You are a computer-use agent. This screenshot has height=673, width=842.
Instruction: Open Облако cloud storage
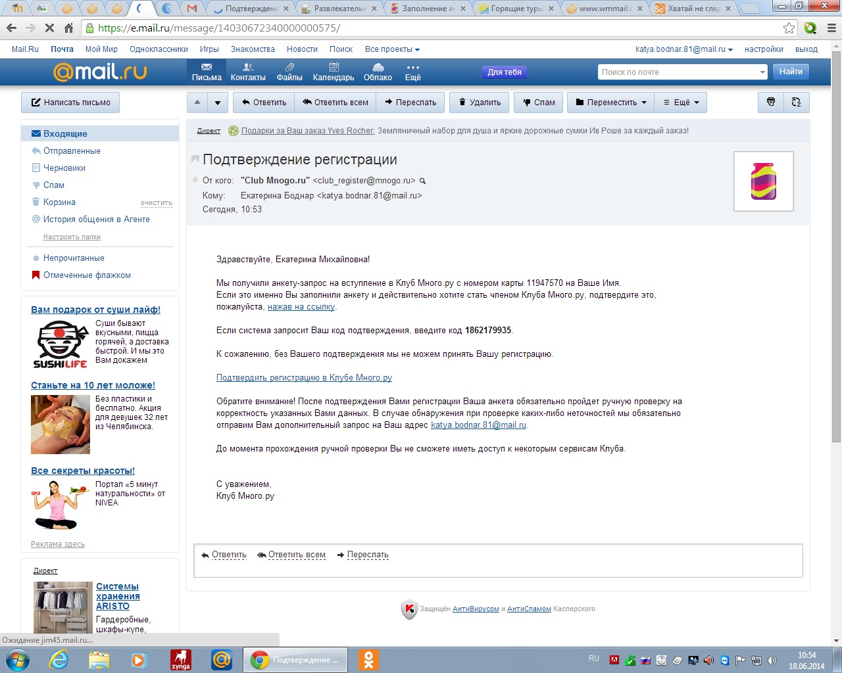point(378,72)
